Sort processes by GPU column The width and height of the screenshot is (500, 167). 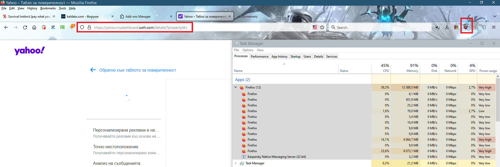[468, 68]
